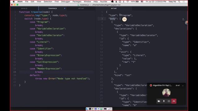
Task: Click the traverse function name in code
Action: (37, 12)
